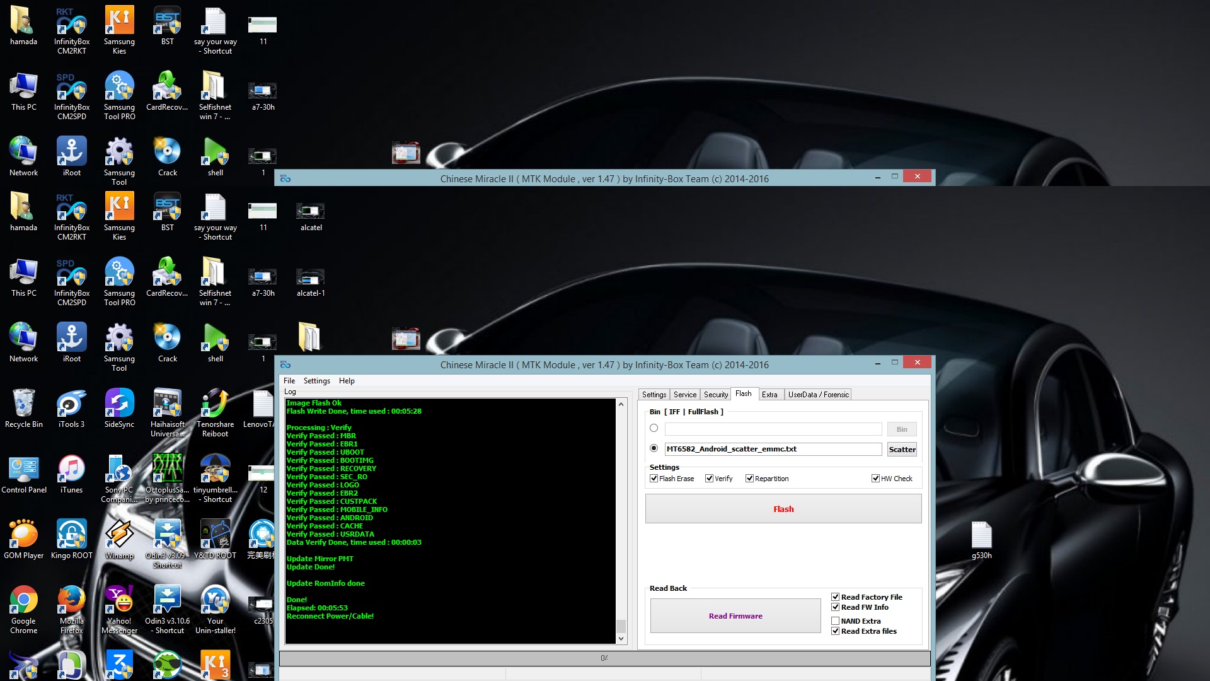Open tinyumbrella shortcut icon
Image resolution: width=1210 pixels, height=681 pixels.
click(x=216, y=479)
